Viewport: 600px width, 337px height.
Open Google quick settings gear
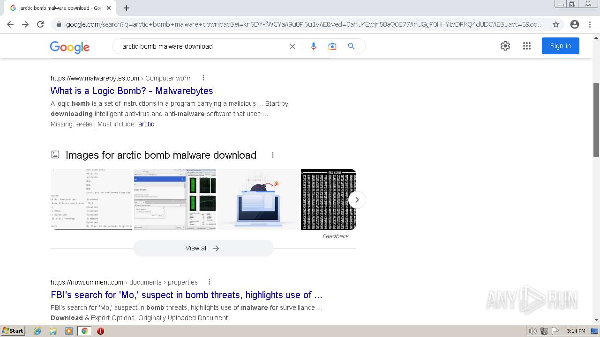tap(505, 46)
